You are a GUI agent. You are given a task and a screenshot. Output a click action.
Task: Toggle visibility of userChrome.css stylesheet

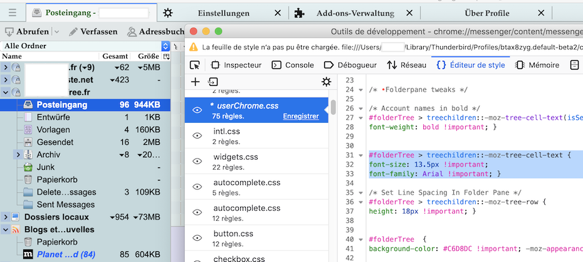pyautogui.click(x=197, y=110)
